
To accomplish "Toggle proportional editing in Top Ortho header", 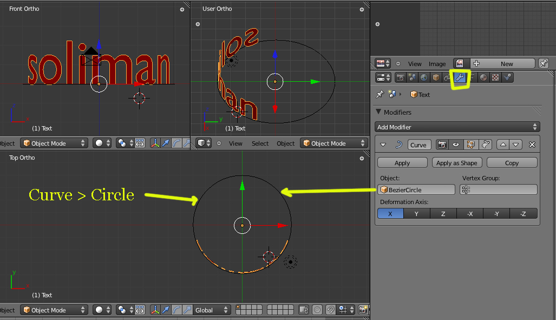I will (x=317, y=310).
